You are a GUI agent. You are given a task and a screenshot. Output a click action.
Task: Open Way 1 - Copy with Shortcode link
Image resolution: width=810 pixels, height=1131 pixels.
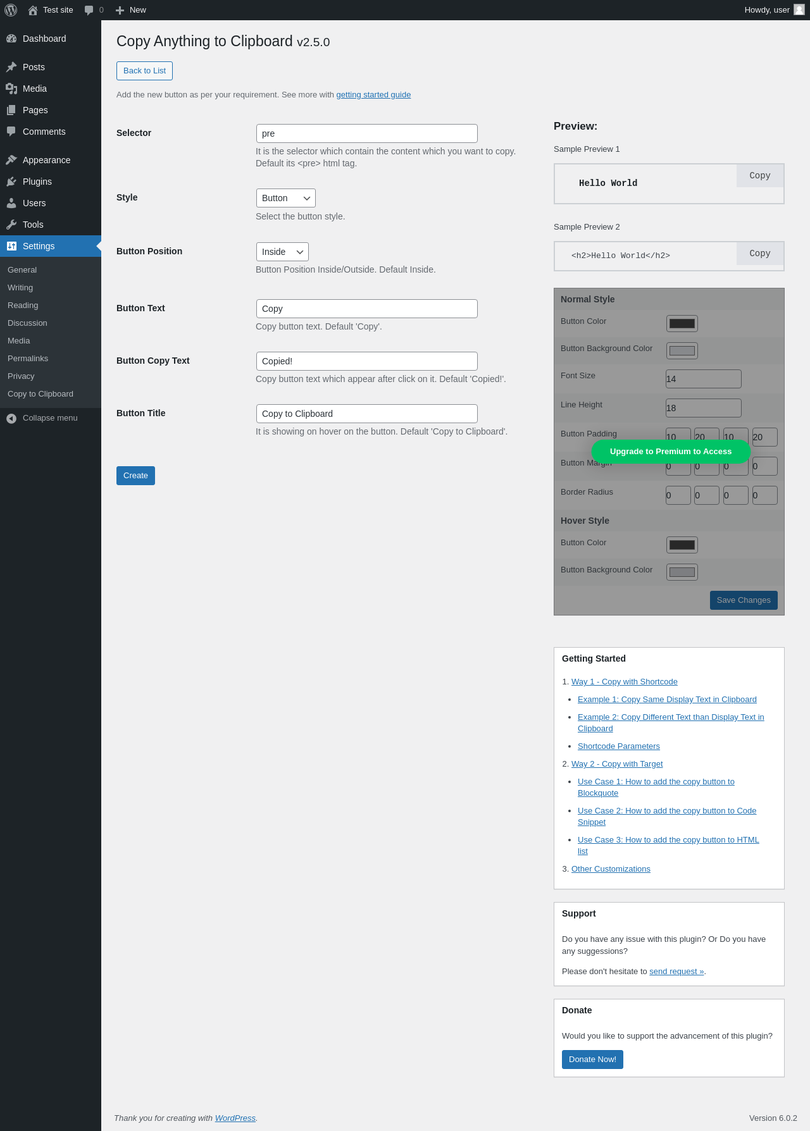click(x=625, y=682)
